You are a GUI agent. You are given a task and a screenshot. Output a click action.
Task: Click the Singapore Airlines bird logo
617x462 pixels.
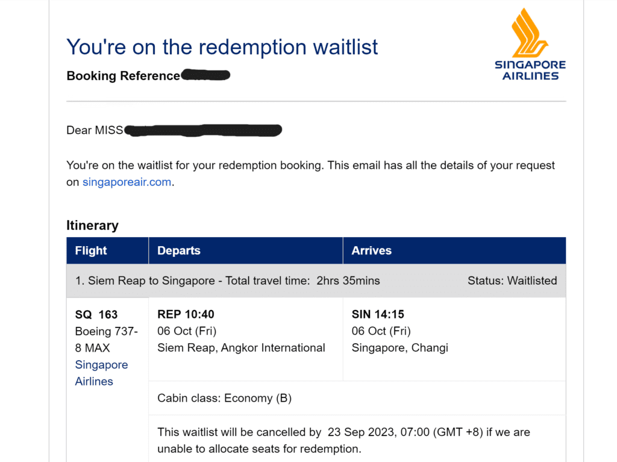(528, 33)
